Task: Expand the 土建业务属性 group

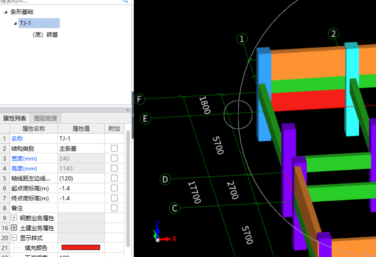Action: coord(14,227)
